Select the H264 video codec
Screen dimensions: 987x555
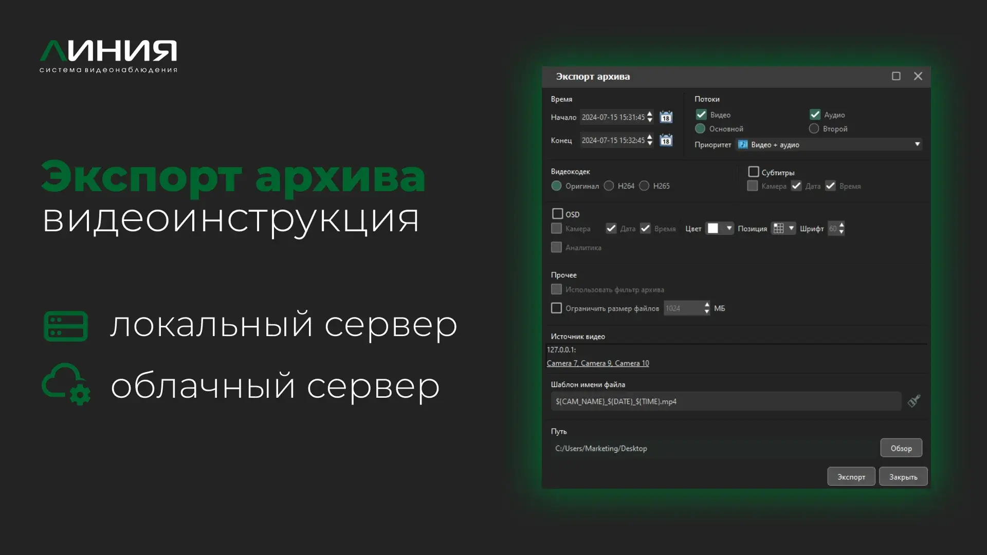610,186
